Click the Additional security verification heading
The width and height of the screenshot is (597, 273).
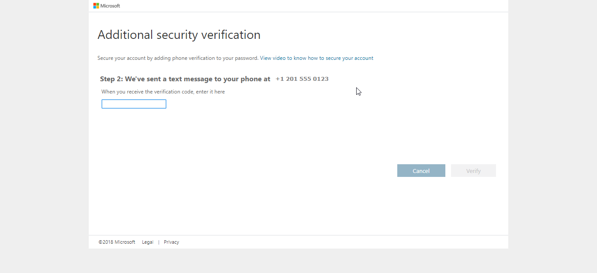tap(179, 35)
